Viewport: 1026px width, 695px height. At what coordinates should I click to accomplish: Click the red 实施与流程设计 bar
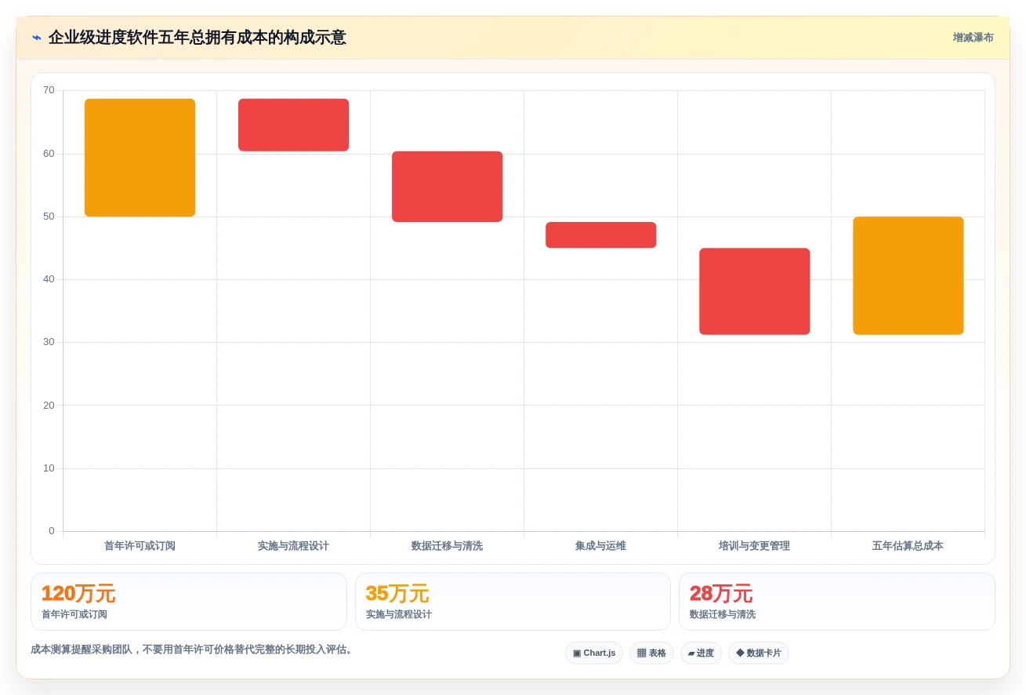(x=293, y=125)
